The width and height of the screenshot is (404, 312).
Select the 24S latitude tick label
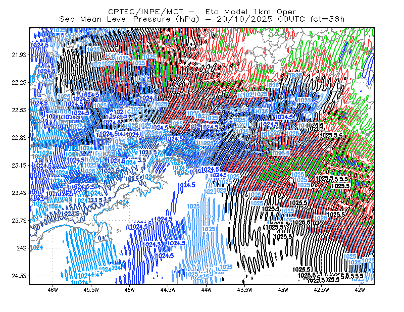[x=22, y=248]
